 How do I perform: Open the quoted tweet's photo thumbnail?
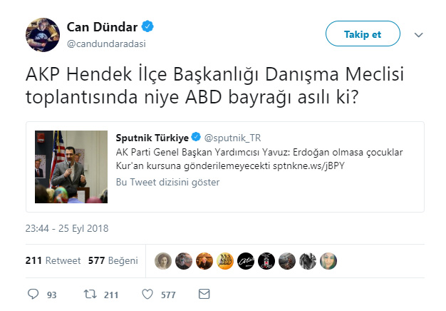click(x=71, y=167)
